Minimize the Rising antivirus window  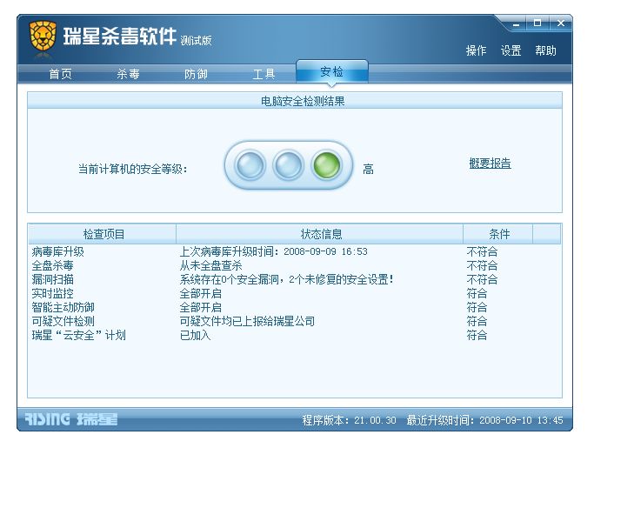click(x=516, y=23)
